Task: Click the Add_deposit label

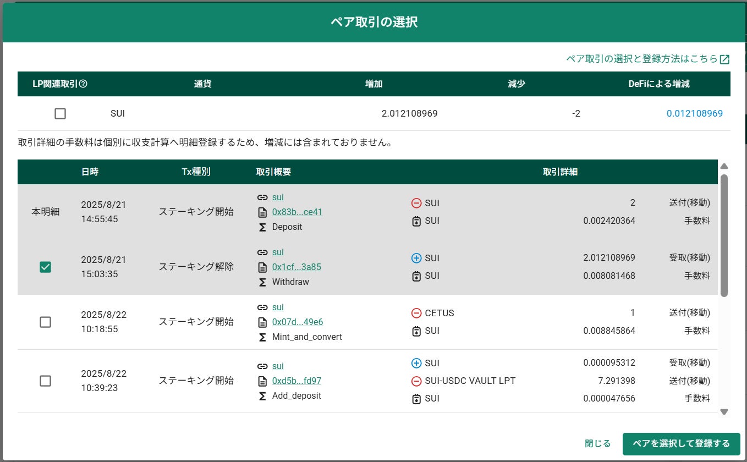Action: (x=296, y=395)
